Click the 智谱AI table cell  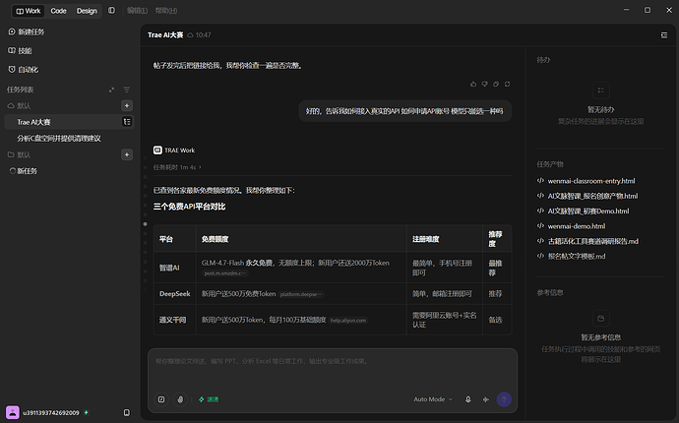point(174,268)
